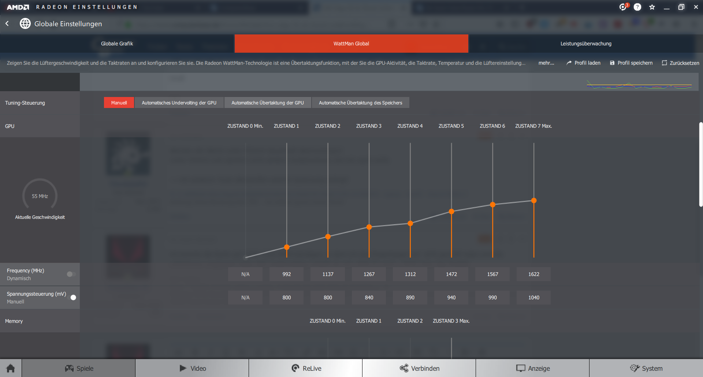The image size is (703, 377).
Task: Open the ReLive section
Action: pos(306,368)
